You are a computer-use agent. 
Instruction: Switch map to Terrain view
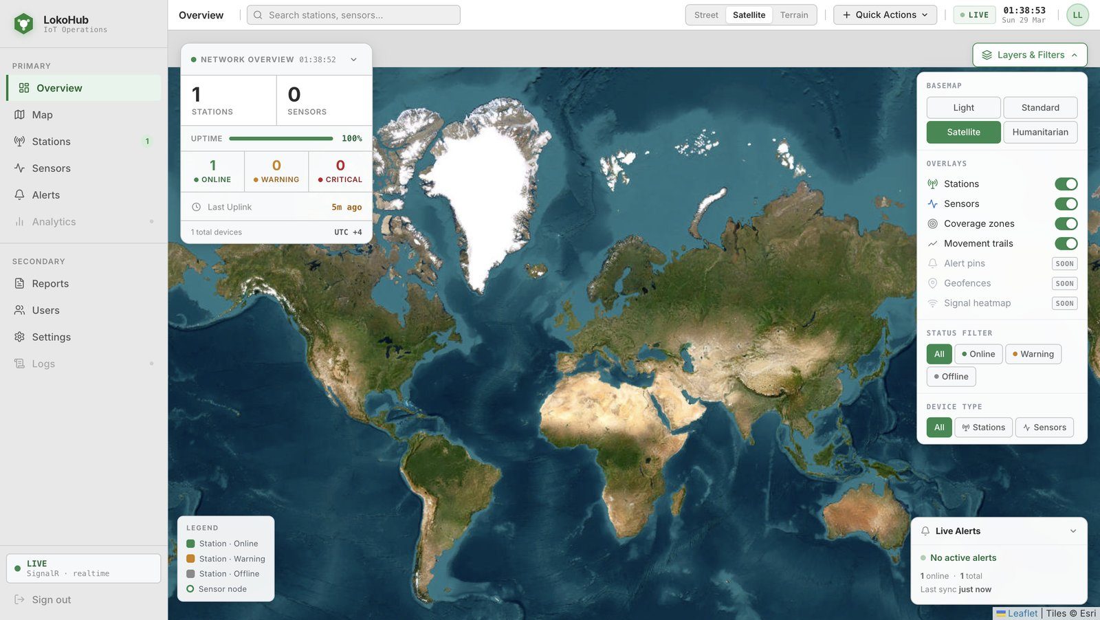[794, 15]
